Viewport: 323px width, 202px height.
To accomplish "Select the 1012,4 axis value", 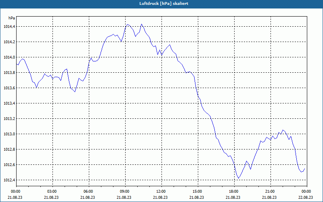I will [9, 180].
